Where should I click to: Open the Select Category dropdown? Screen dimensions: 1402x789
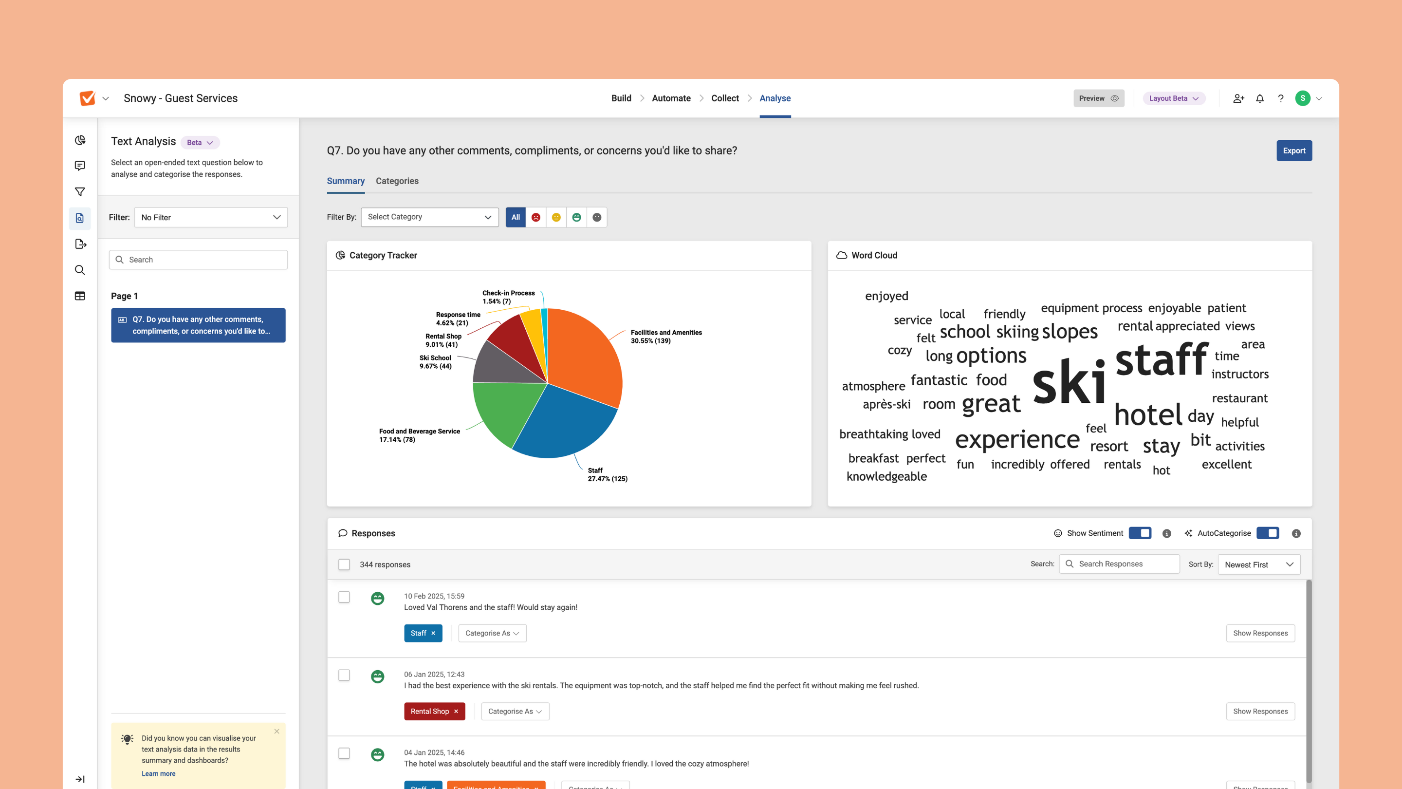tap(429, 217)
